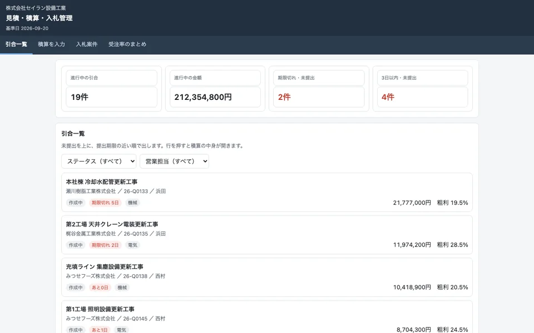
Task: Click the customer line containing 26-Q0133
Action: coord(116,191)
